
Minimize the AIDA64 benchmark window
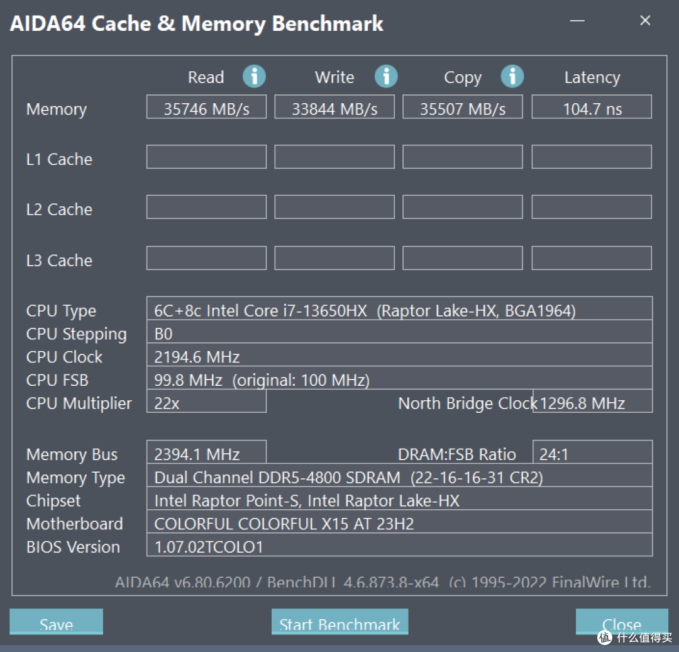click(577, 20)
